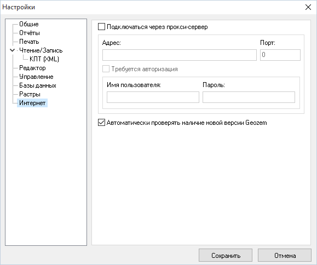The image size is (317, 265).
Task: Select the Растры settings item
Action: pyautogui.click(x=30, y=94)
